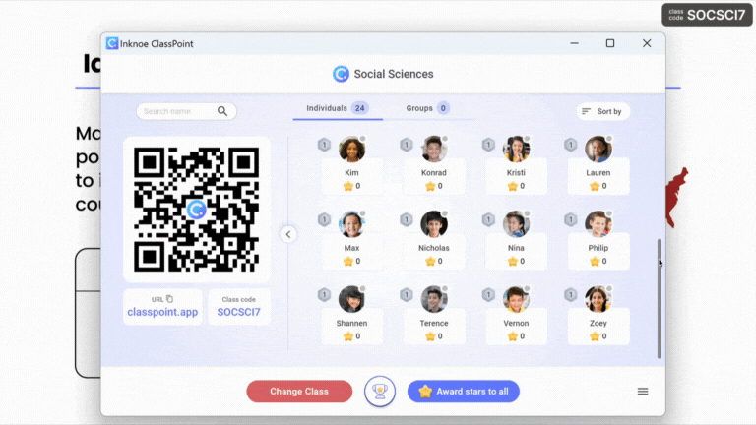Click Nicholas's level badge icon
Image resolution: width=756 pixels, height=425 pixels.
coord(407,219)
